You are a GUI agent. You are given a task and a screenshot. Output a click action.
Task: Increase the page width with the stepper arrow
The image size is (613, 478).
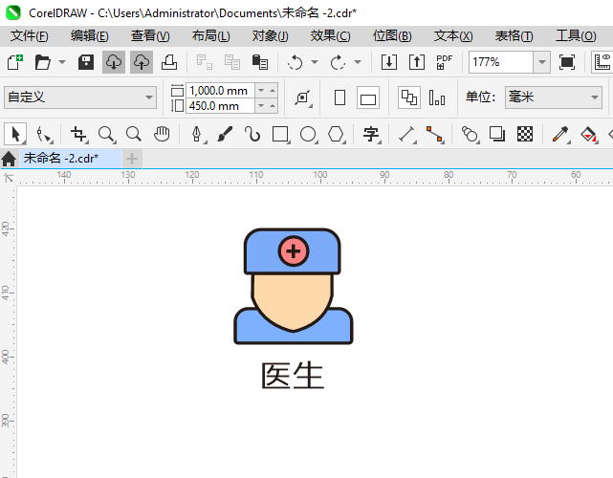(273, 91)
